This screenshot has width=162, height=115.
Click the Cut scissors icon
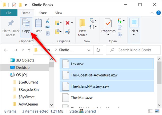tap(48, 21)
